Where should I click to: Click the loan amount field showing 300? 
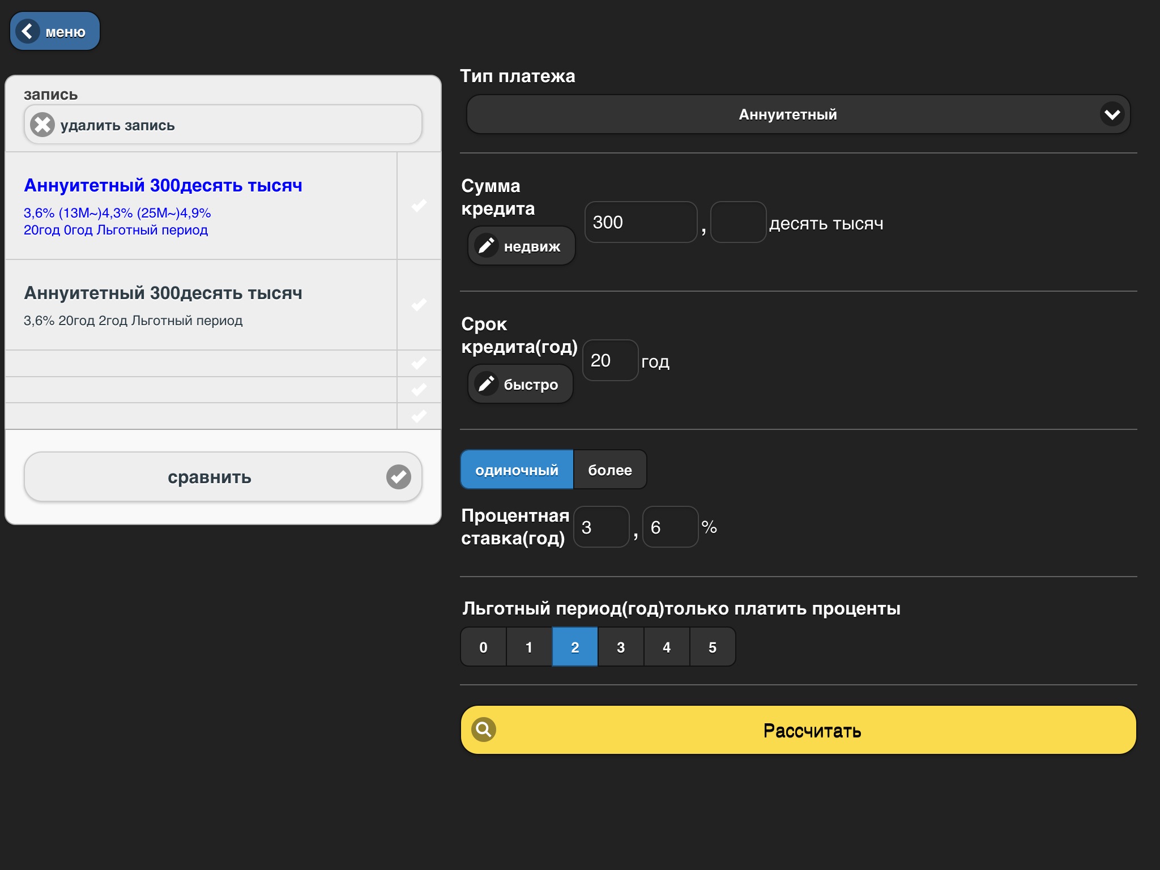coord(640,222)
